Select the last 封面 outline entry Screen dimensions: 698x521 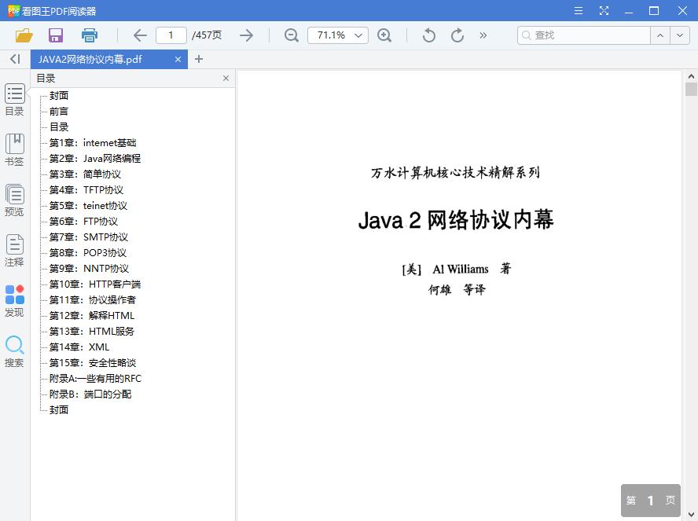point(59,410)
